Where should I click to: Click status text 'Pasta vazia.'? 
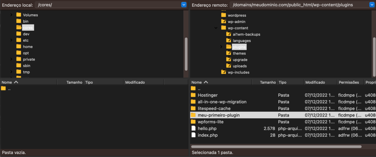click(x=14, y=152)
